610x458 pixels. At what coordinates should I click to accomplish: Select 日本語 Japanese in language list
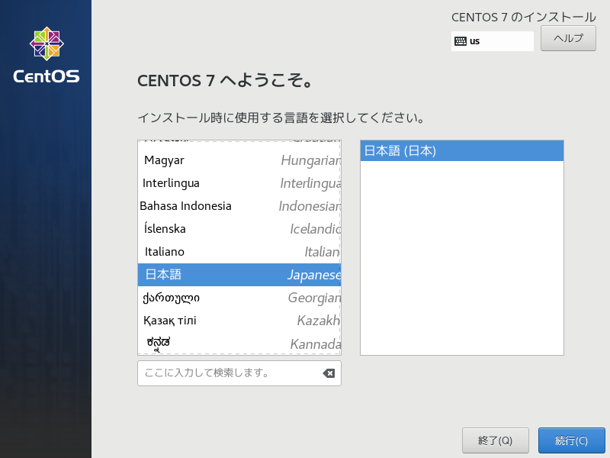pyautogui.click(x=239, y=275)
